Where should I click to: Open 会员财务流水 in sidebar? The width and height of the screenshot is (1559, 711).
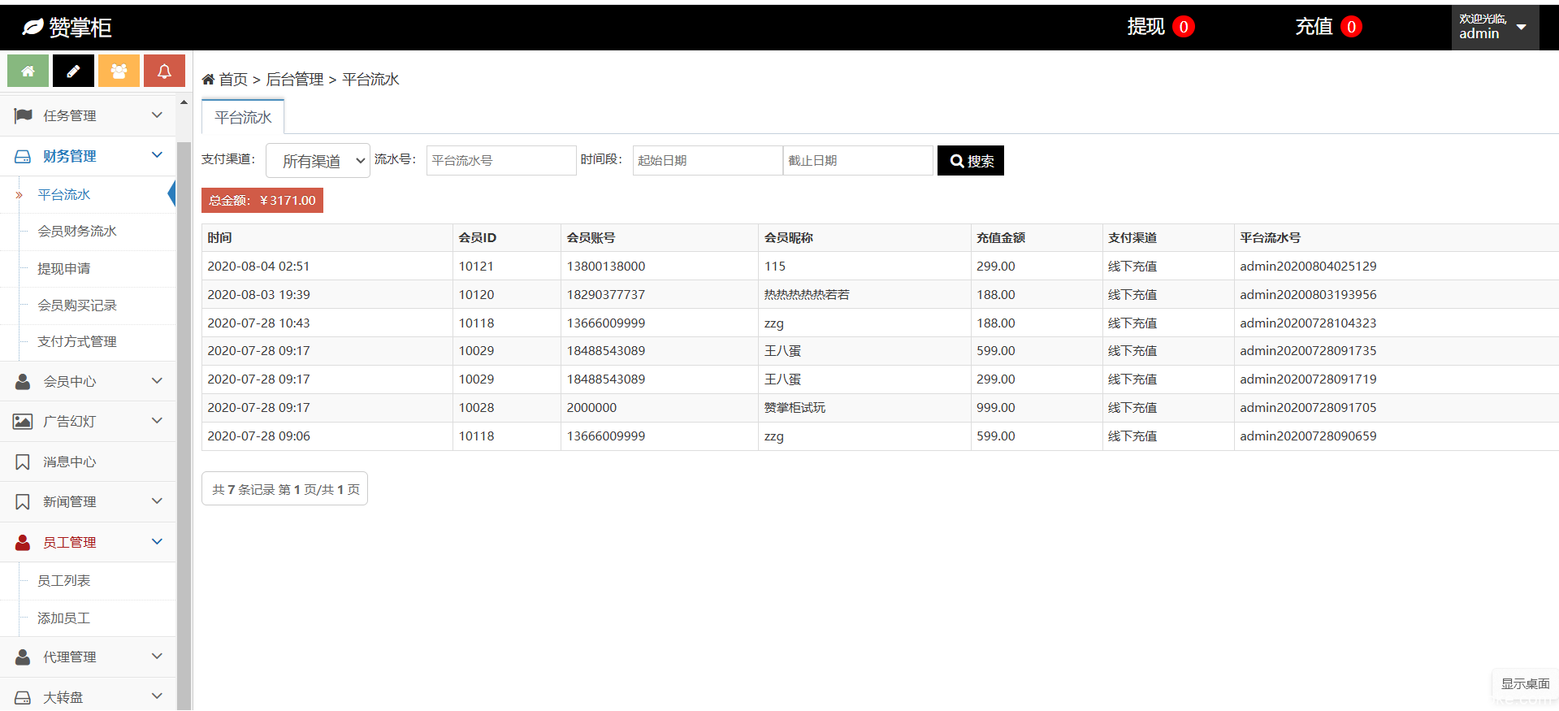point(77,232)
